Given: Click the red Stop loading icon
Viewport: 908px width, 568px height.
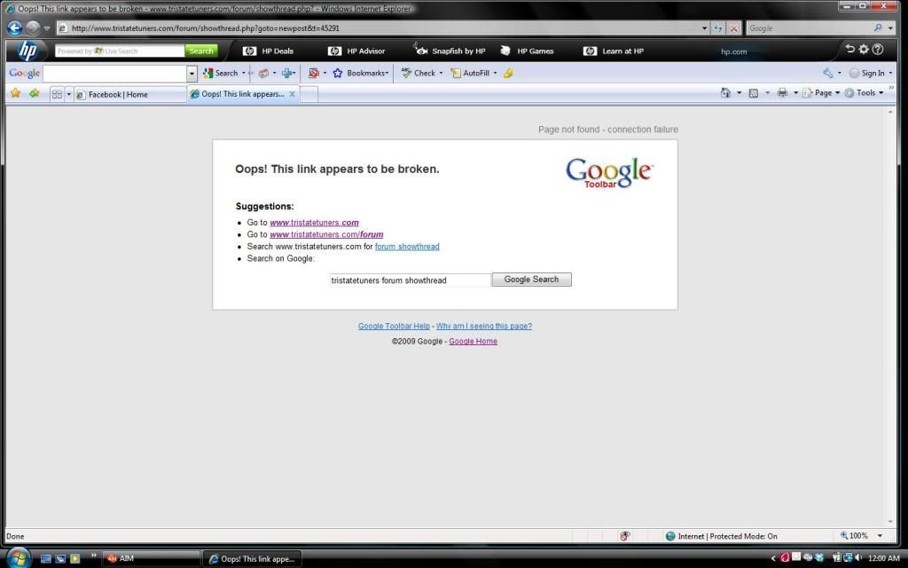Looking at the screenshot, I should (x=733, y=28).
